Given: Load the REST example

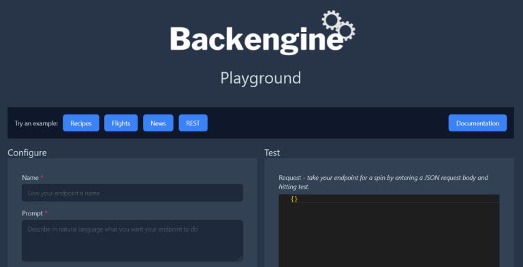Looking at the screenshot, I should pyautogui.click(x=193, y=123).
